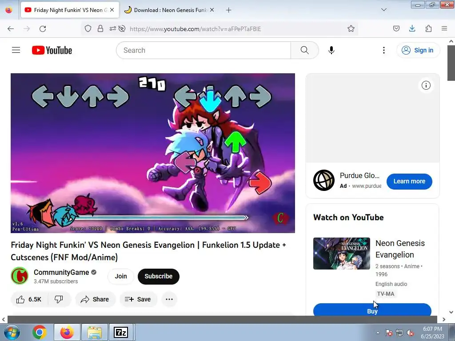Open Neon Genesis Evangelion title link
The height and width of the screenshot is (341, 455).
[400, 249]
